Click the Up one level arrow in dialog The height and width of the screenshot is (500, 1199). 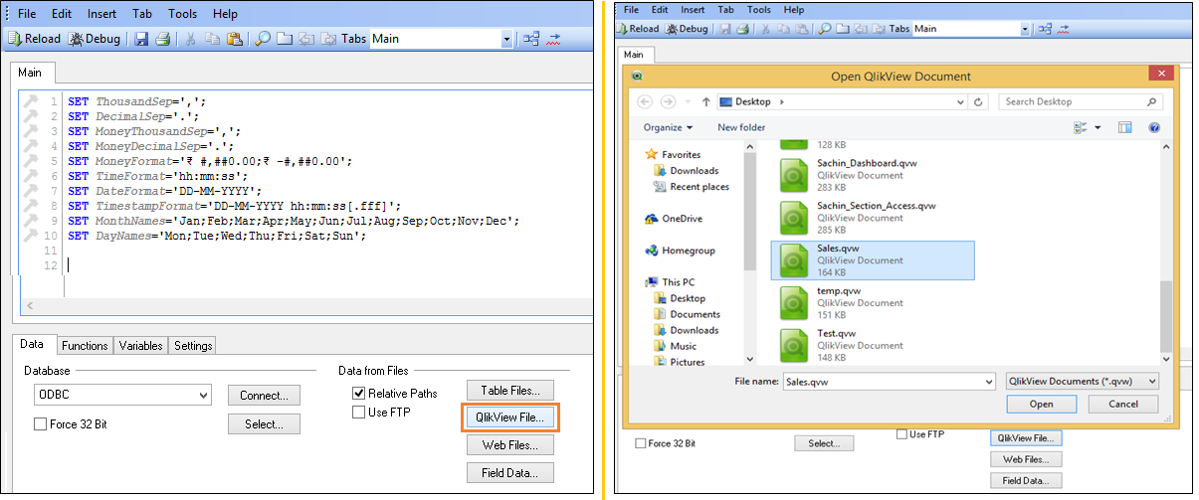click(x=705, y=101)
